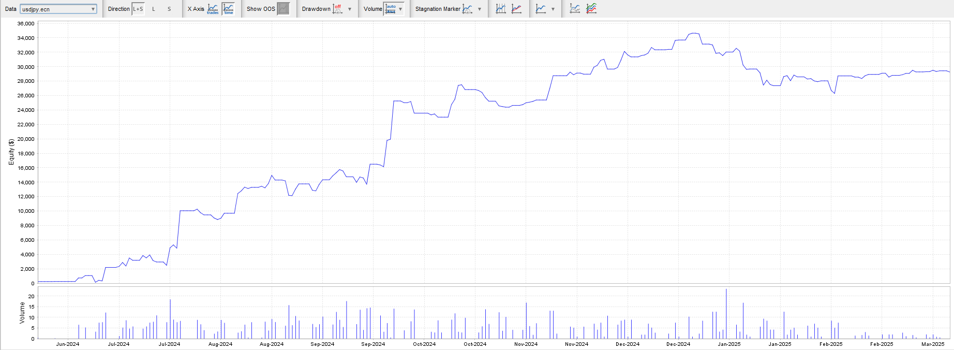The image size is (954, 350).
Task: Open the chart style dropdown arrow
Action: pyautogui.click(x=553, y=9)
